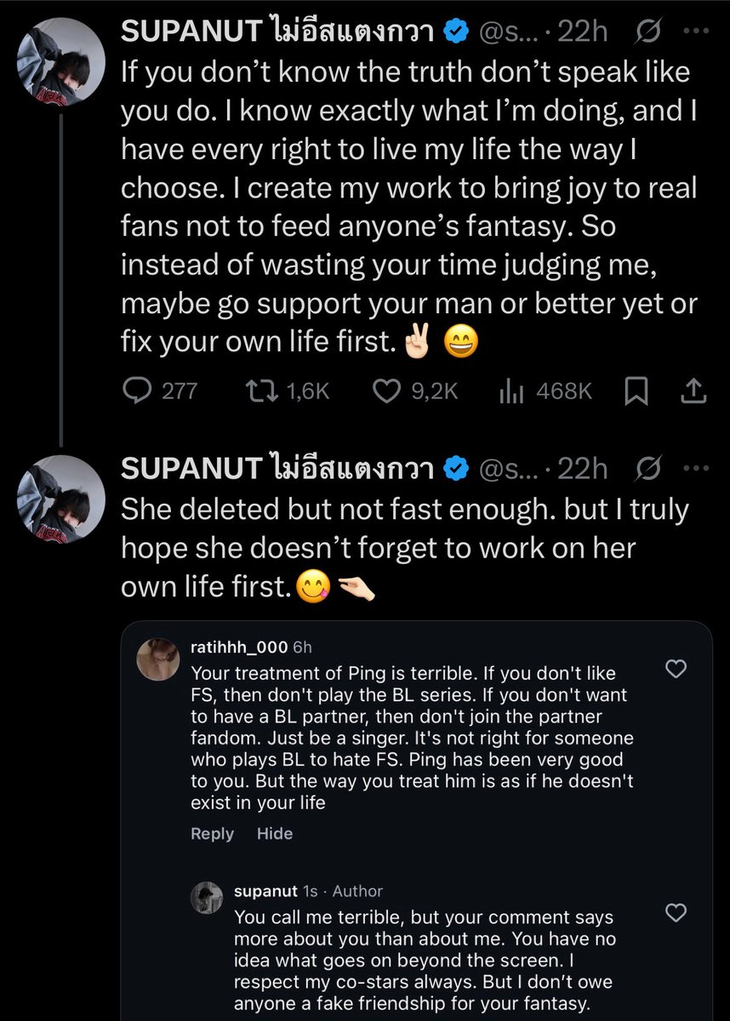This screenshot has width=730, height=1021.
Task: Open more options menu on second tweet
Action: 698,469
